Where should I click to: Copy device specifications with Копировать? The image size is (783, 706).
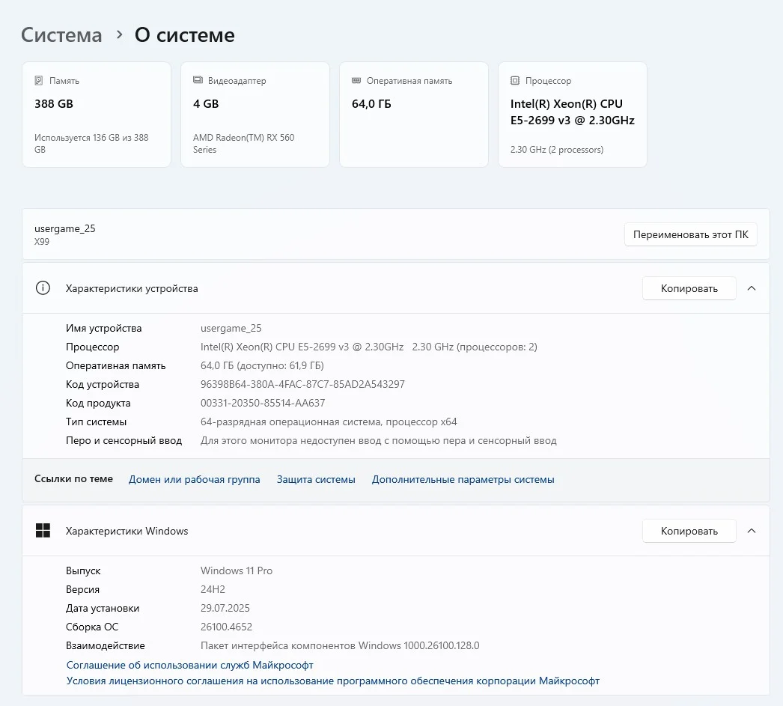point(689,288)
